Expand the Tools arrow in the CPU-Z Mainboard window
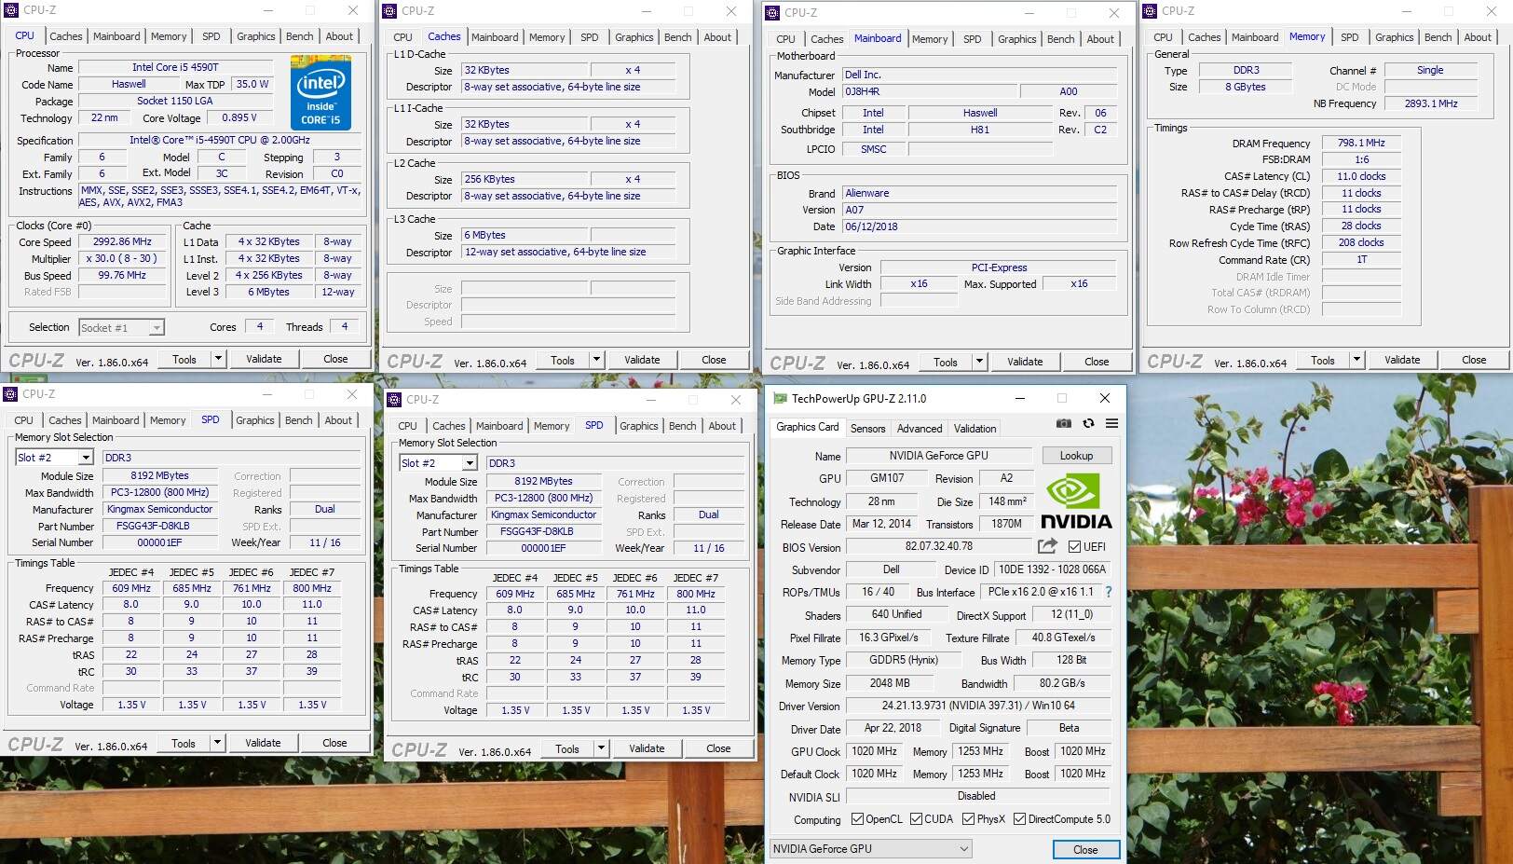The image size is (1513, 864). point(979,362)
